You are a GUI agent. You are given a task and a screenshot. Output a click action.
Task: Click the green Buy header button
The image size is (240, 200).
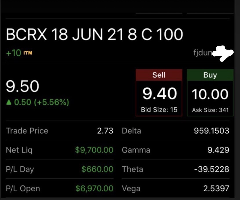pyautogui.click(x=210, y=75)
